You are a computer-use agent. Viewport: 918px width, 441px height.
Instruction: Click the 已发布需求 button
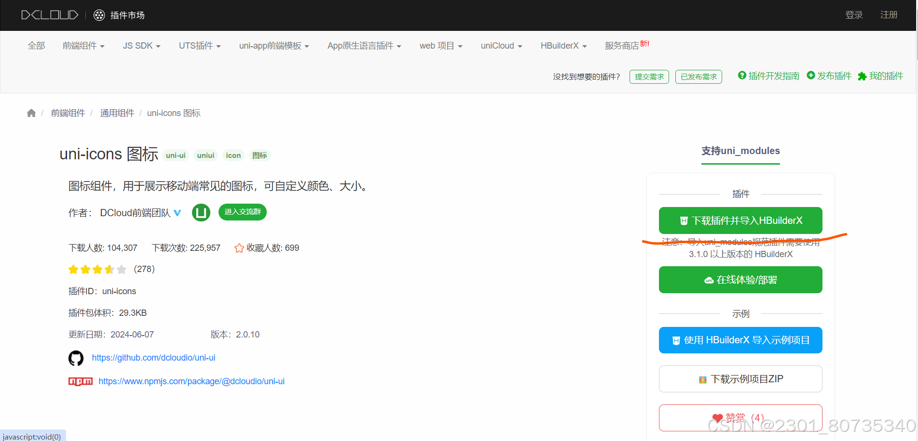[699, 77]
